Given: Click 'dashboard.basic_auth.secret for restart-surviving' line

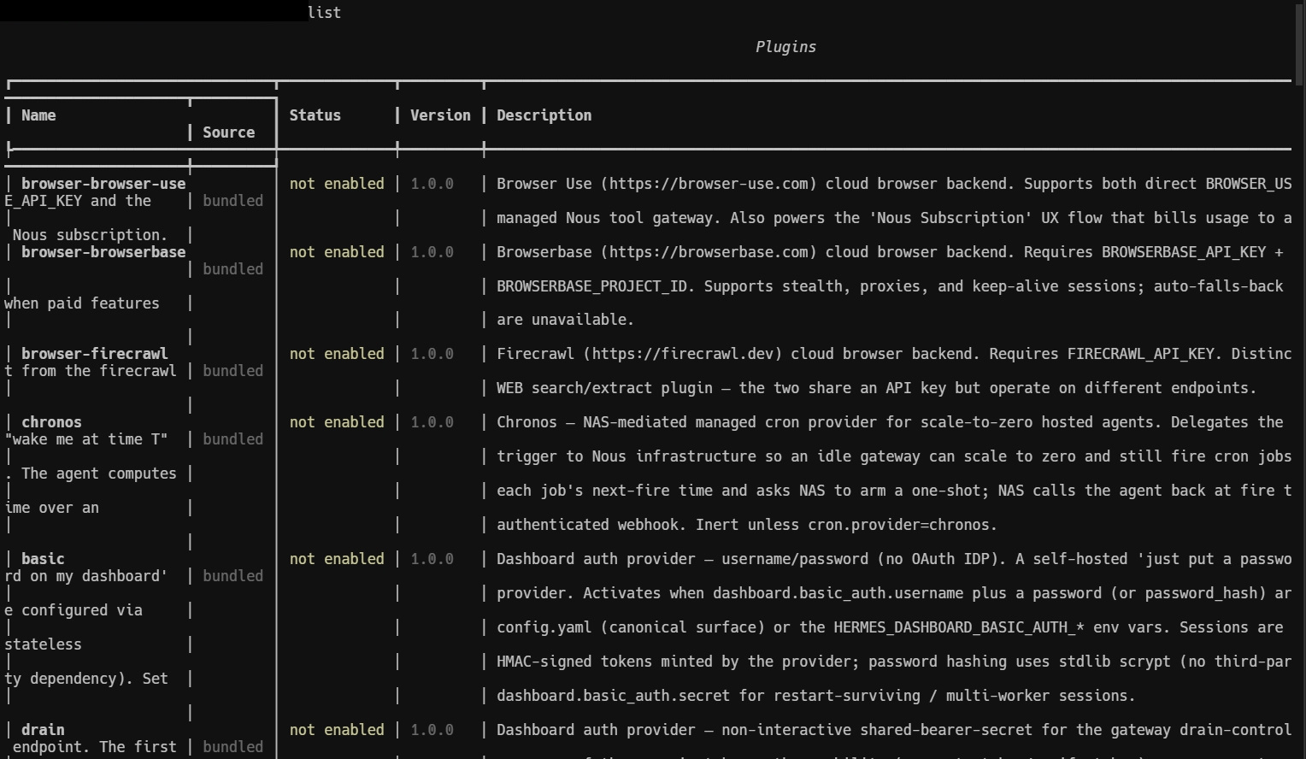Looking at the screenshot, I should point(816,696).
